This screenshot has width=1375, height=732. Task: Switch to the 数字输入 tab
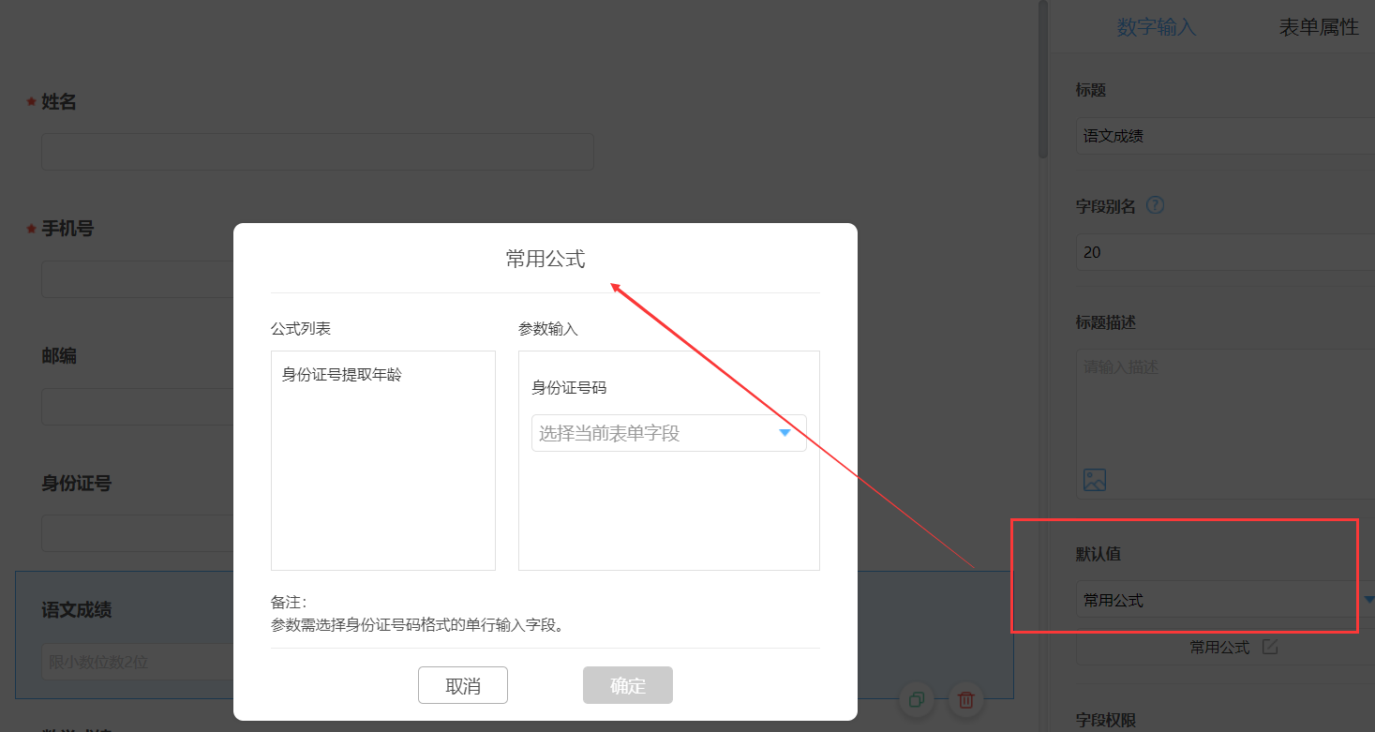[1157, 27]
